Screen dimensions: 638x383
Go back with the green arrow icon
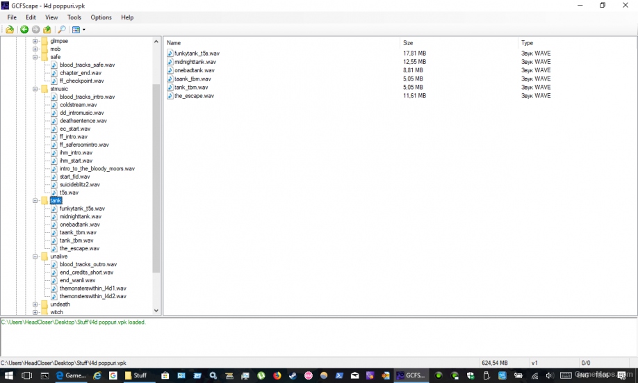(24, 29)
